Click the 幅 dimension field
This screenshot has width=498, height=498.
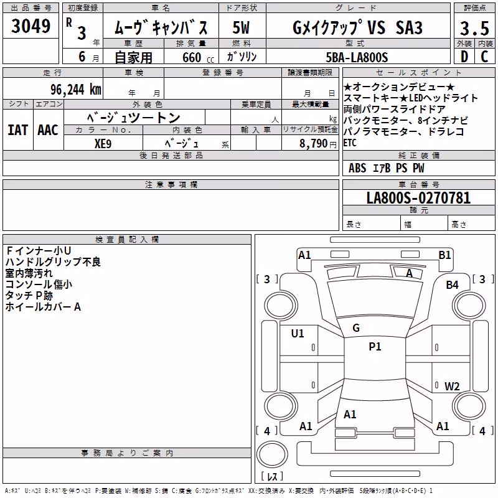click(x=425, y=224)
